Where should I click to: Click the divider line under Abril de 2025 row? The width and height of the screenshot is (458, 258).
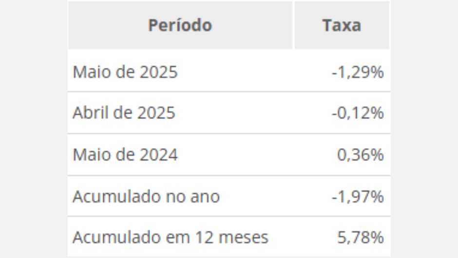[229, 134]
